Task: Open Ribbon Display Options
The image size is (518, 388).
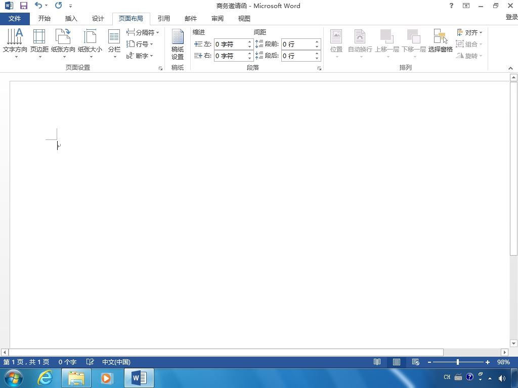Action: [x=466, y=6]
